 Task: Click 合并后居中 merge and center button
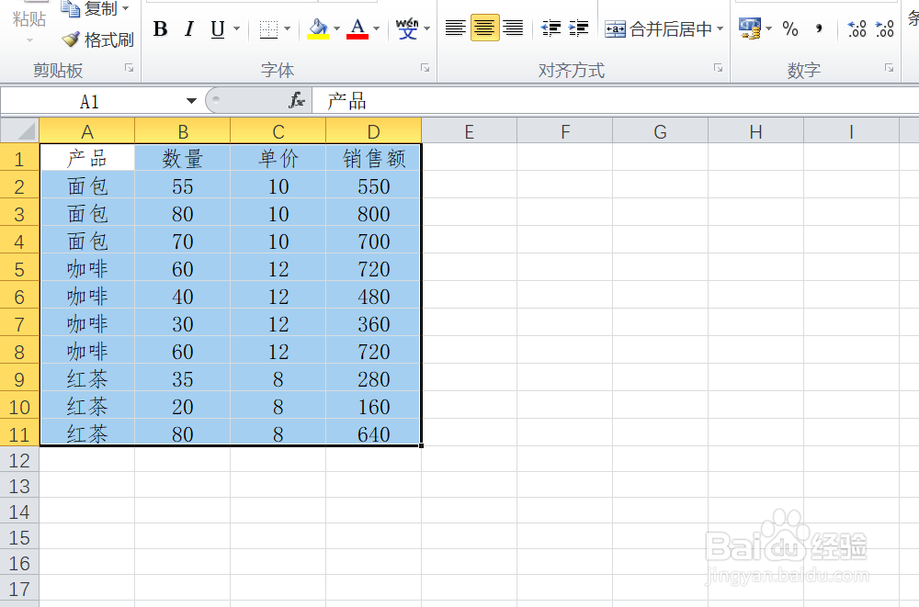point(658,28)
